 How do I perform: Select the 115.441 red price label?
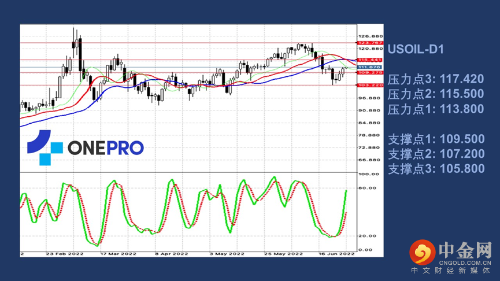point(369,60)
